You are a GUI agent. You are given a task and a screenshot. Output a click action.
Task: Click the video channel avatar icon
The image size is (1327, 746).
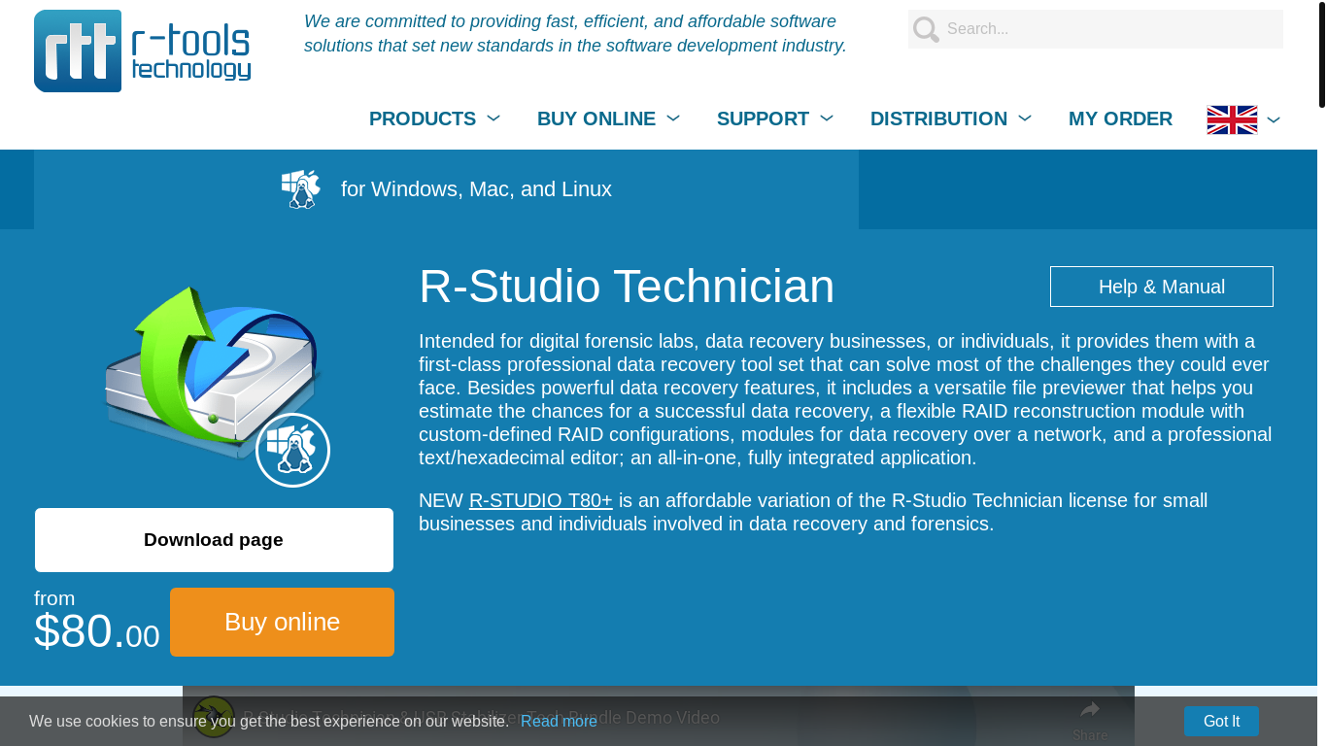[x=214, y=717]
